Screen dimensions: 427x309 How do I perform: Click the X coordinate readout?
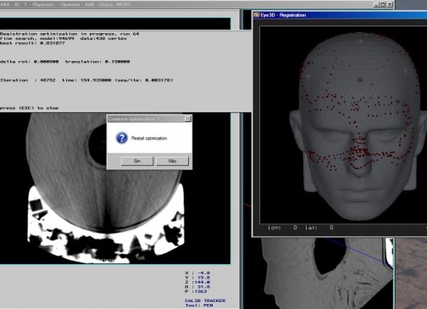click(197, 273)
